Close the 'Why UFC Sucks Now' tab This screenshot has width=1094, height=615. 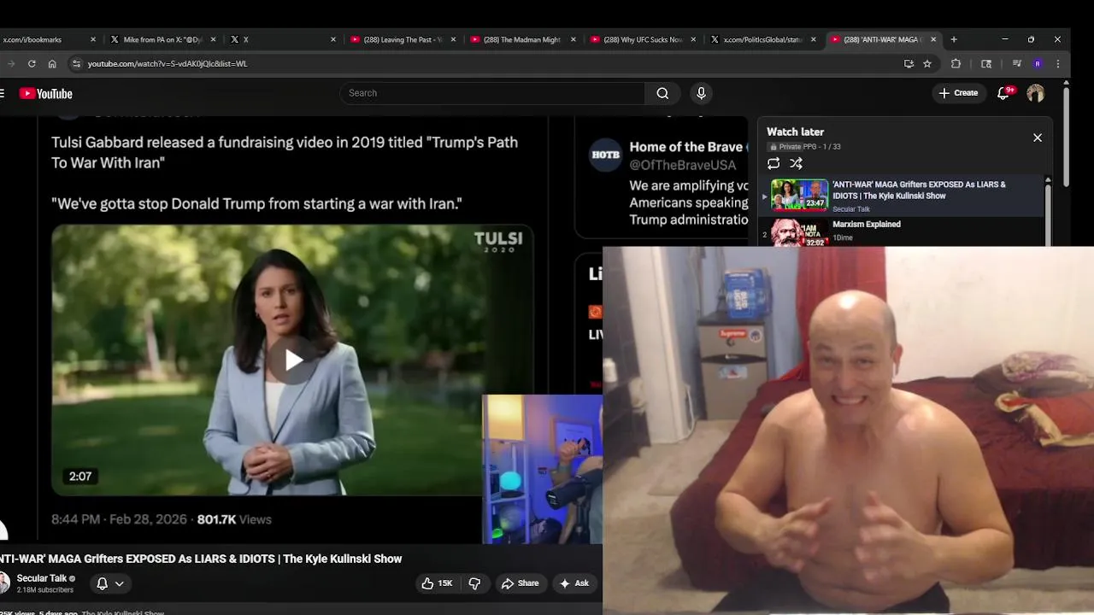click(693, 39)
